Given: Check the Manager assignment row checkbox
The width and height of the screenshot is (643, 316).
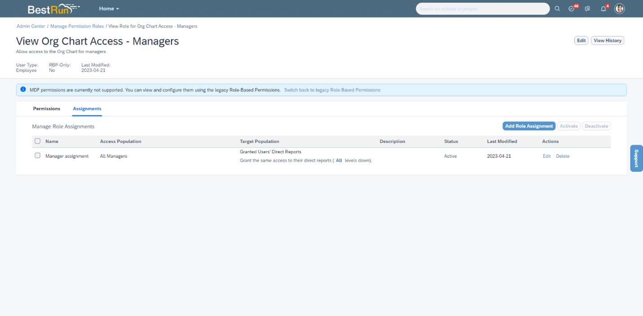Looking at the screenshot, I should pyautogui.click(x=37, y=155).
